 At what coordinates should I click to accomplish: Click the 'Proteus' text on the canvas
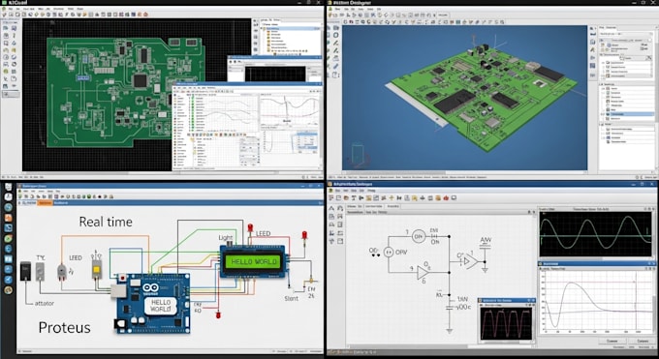[64, 327]
